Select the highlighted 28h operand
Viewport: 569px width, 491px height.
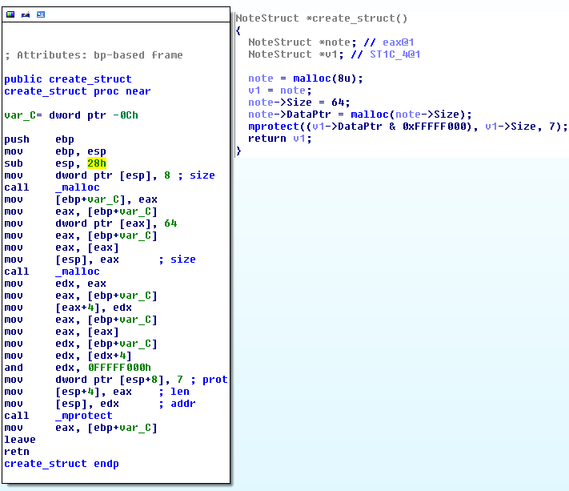[x=96, y=163]
